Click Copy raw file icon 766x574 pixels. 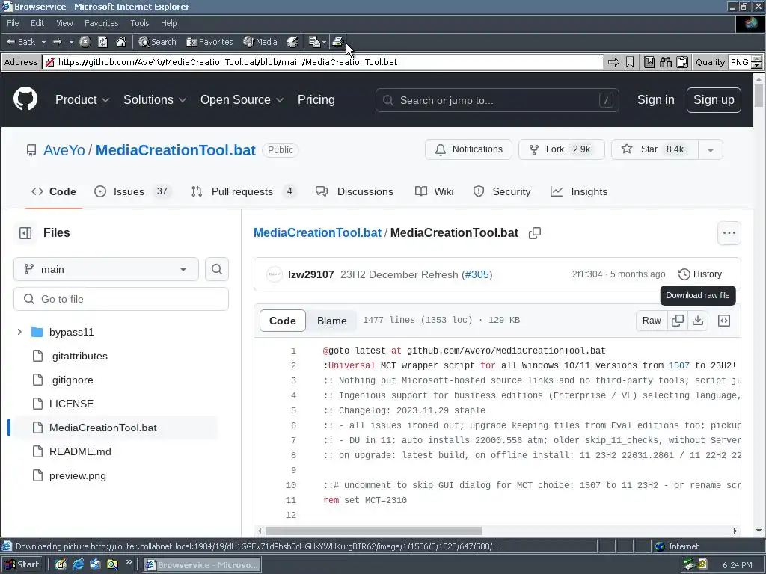[x=678, y=321]
